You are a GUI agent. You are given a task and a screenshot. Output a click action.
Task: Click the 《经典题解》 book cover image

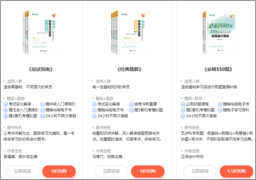click(129, 32)
